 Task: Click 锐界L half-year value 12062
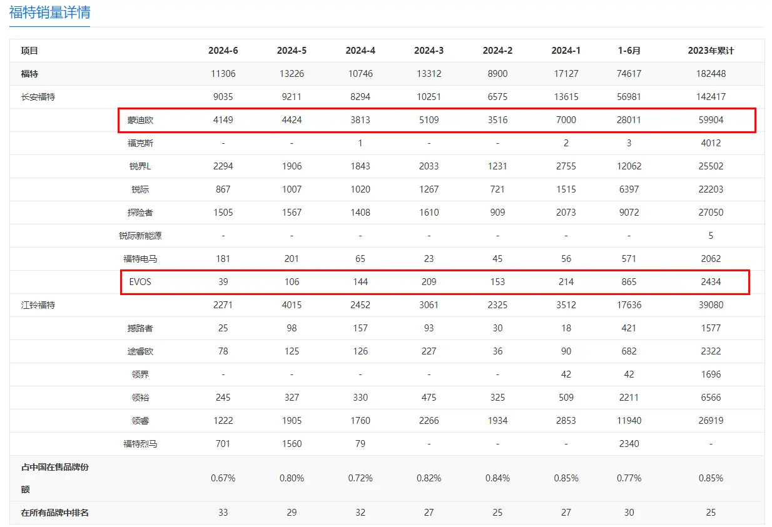(x=629, y=166)
